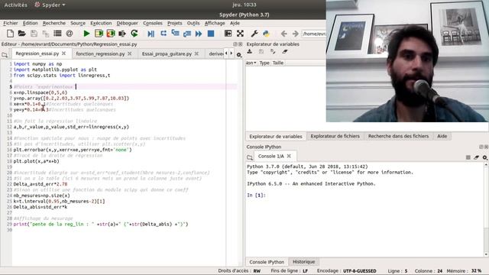
Task: Click the @ symbol finder icon
Action: click(x=70, y=34)
